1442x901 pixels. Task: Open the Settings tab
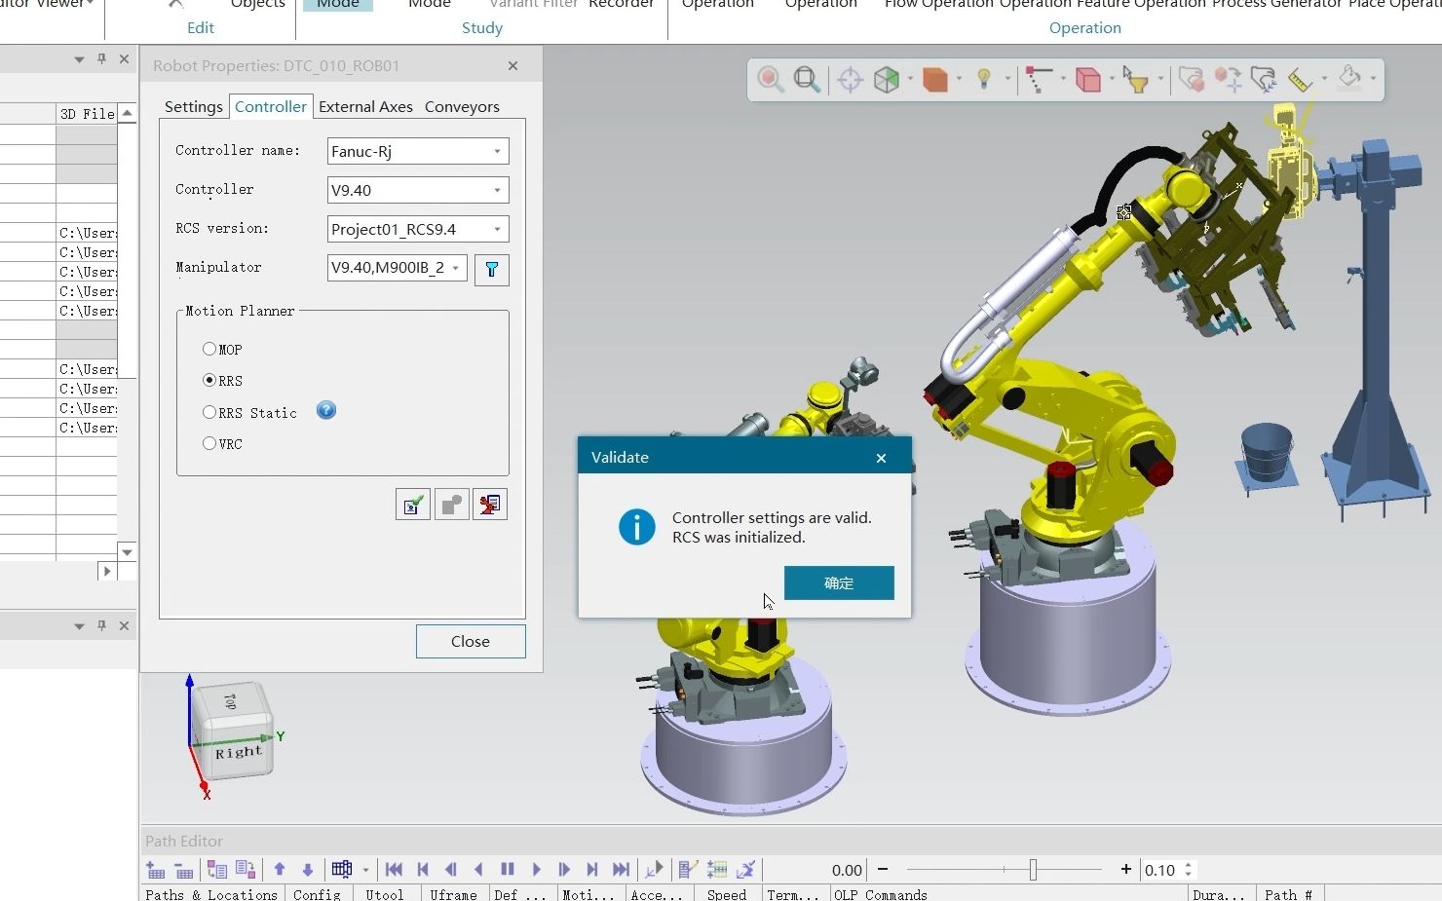click(193, 106)
